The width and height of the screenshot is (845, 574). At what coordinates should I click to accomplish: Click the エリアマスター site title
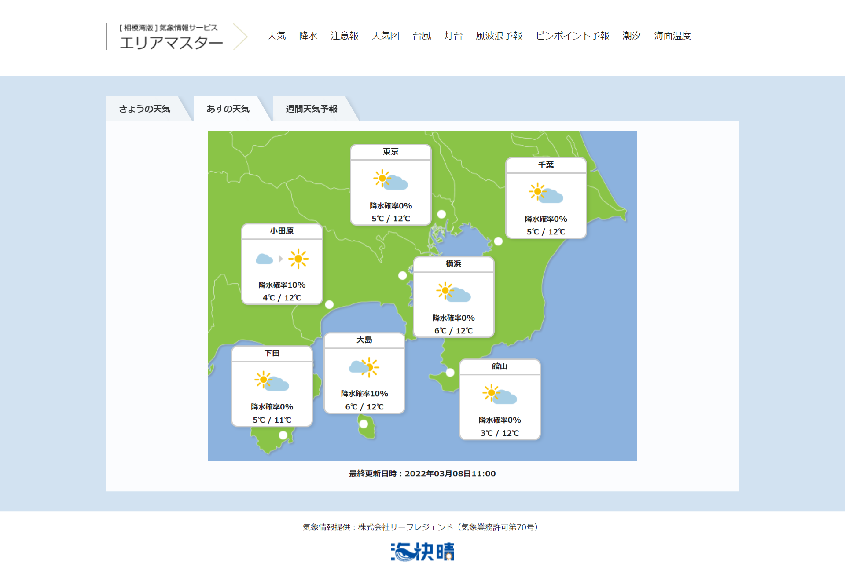pyautogui.click(x=171, y=43)
